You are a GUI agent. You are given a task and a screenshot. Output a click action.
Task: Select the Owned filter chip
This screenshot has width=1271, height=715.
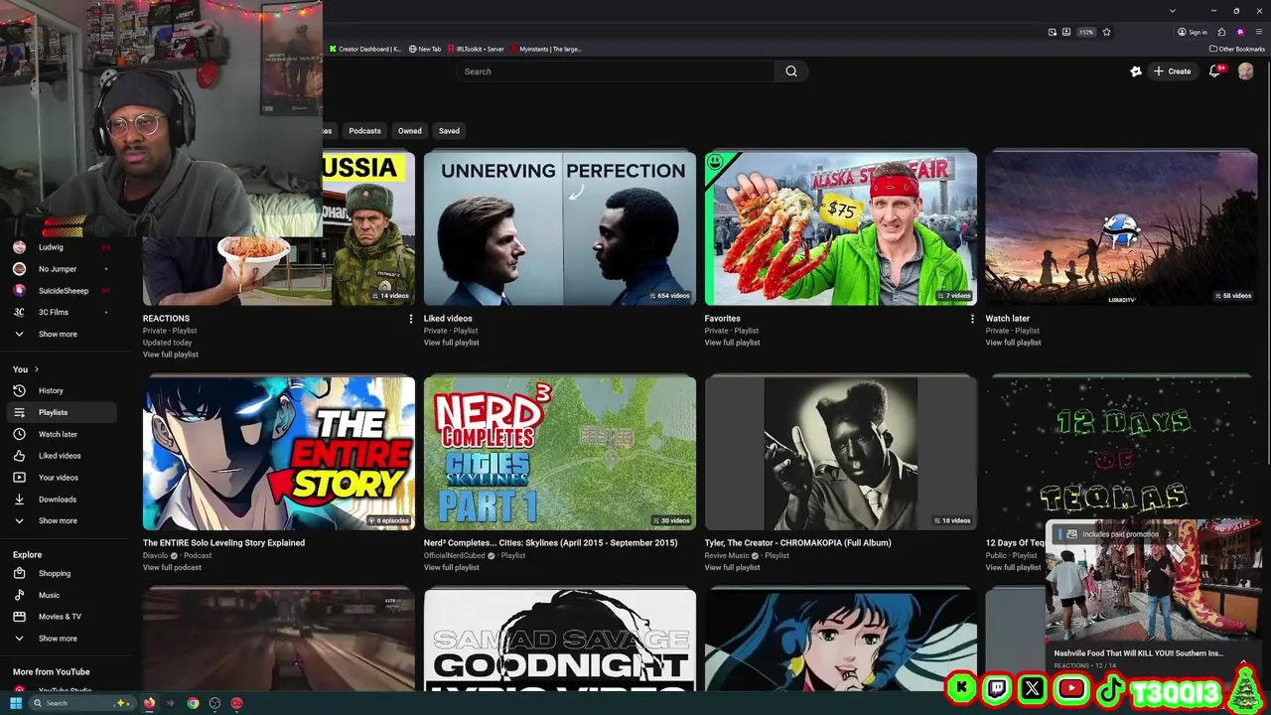click(410, 131)
